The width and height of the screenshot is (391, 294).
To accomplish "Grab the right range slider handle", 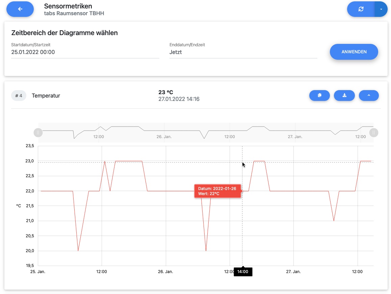I will click(x=373, y=133).
